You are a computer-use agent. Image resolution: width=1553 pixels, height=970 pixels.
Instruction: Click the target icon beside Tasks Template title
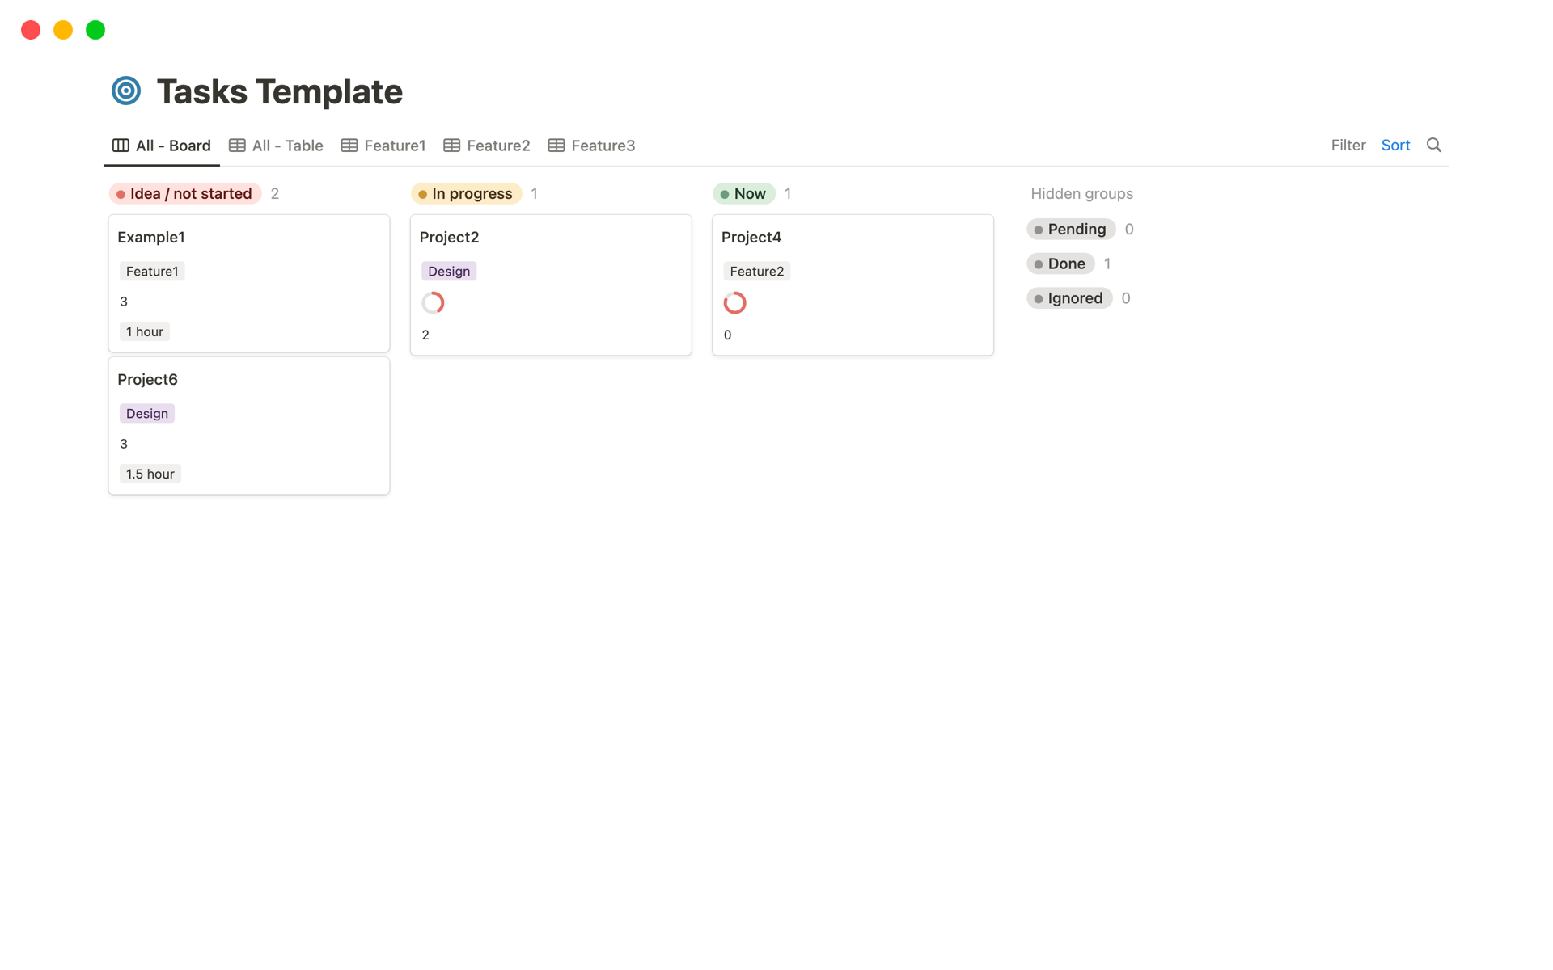click(x=126, y=91)
